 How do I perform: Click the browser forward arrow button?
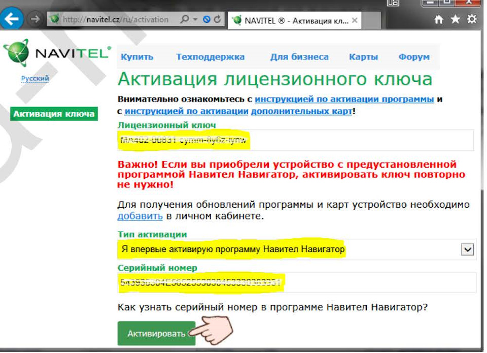pyautogui.click(x=35, y=19)
